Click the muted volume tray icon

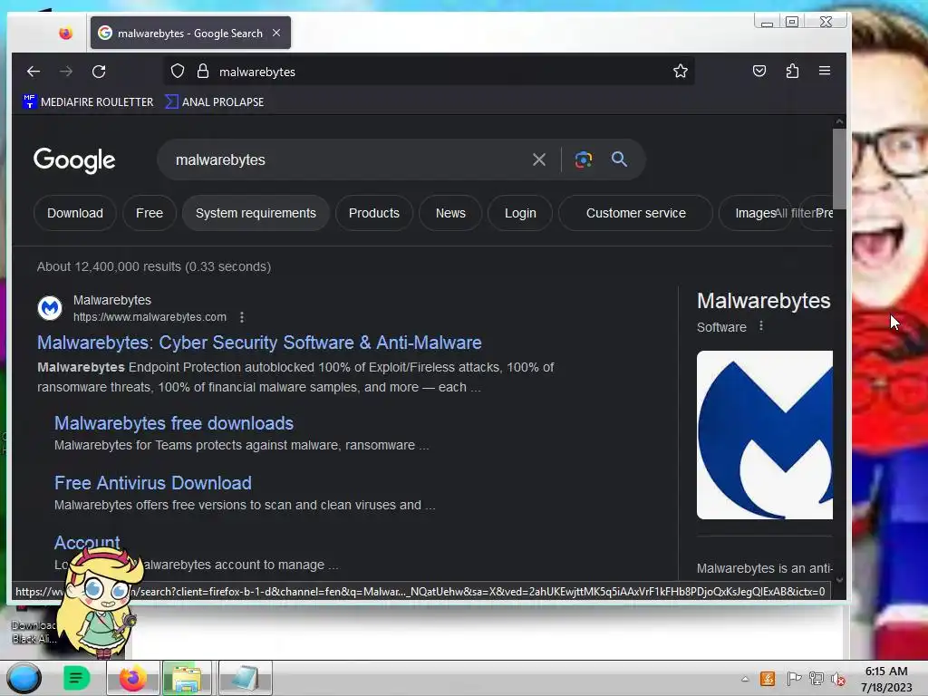click(838, 679)
